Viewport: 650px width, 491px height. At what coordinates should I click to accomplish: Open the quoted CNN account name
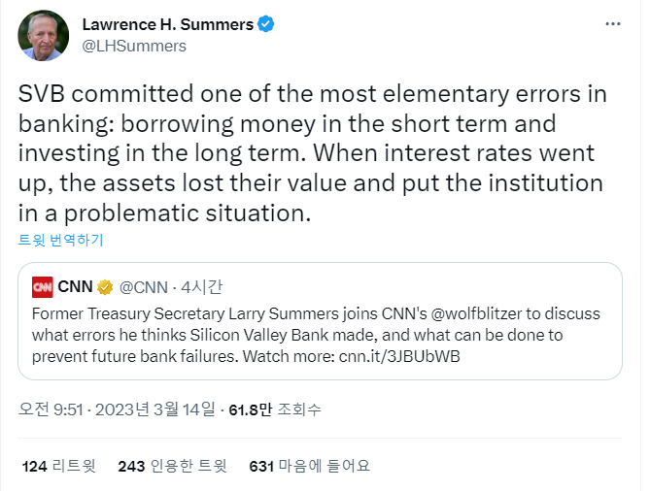76,286
